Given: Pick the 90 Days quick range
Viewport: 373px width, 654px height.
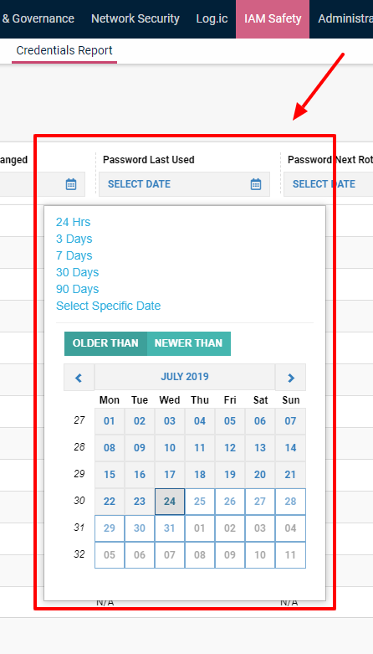Looking at the screenshot, I should (x=78, y=289).
